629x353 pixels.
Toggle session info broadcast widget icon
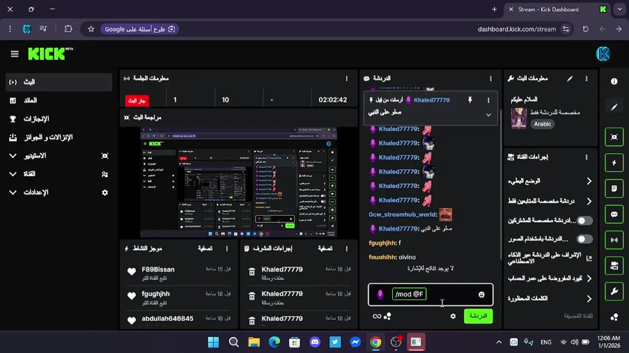pos(614,240)
